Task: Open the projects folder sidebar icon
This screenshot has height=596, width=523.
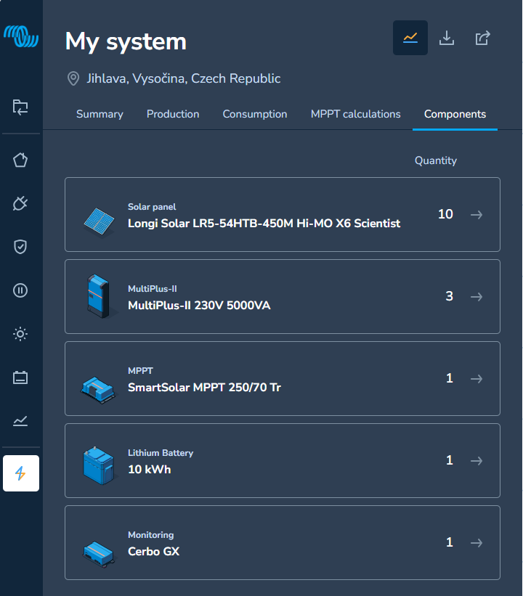Action: click(20, 107)
